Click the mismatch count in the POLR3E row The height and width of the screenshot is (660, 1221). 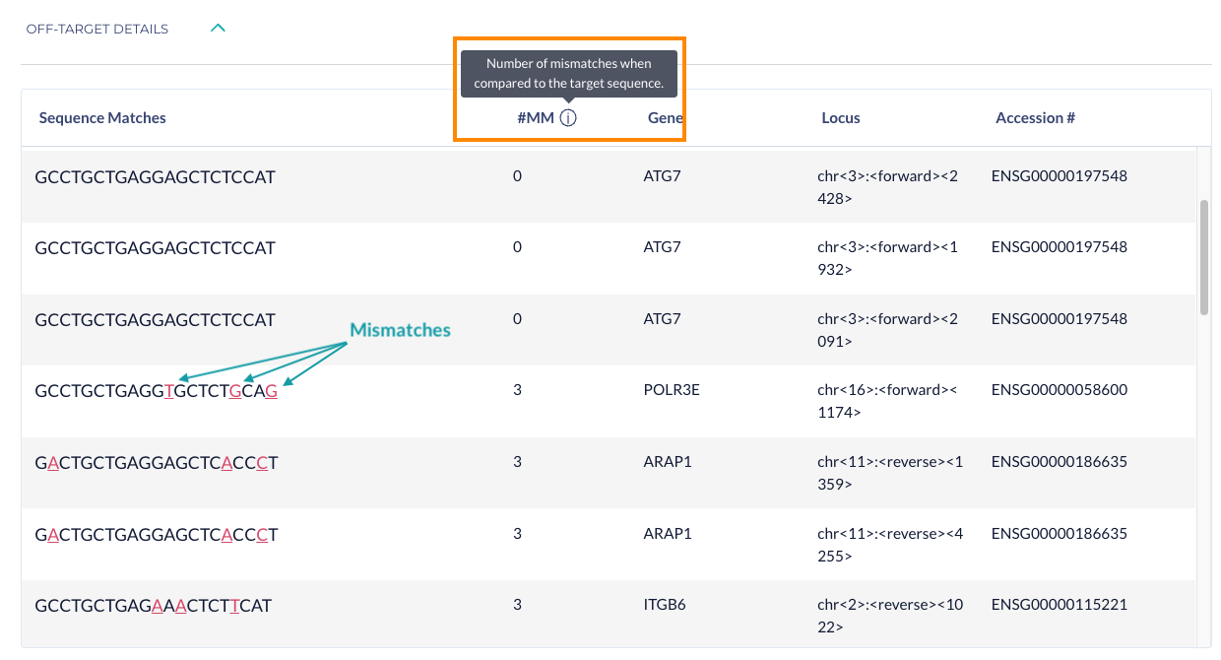tap(517, 390)
